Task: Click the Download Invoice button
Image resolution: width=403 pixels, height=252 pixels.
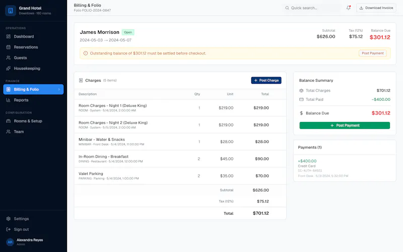Action: [376, 8]
